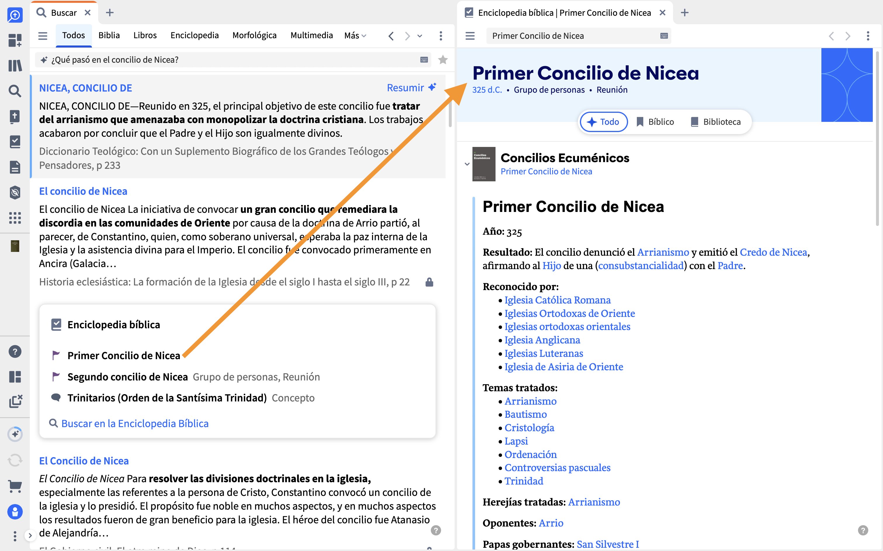The width and height of the screenshot is (883, 551).
Task: Select the Libros search tab
Action: [145, 35]
